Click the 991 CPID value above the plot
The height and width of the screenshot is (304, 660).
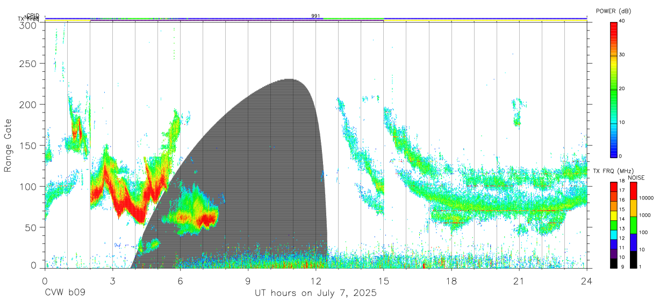(x=315, y=16)
